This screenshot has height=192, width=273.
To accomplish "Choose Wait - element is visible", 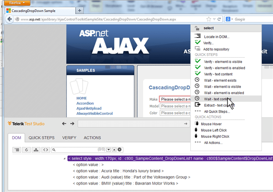I will (222, 87).
